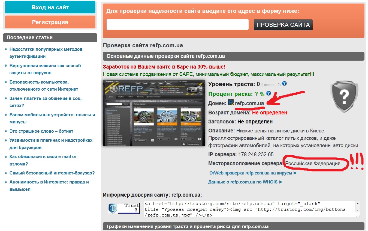Open the Sape earnings ad link
Viewport: 368px width, 231px height.
click(164, 67)
